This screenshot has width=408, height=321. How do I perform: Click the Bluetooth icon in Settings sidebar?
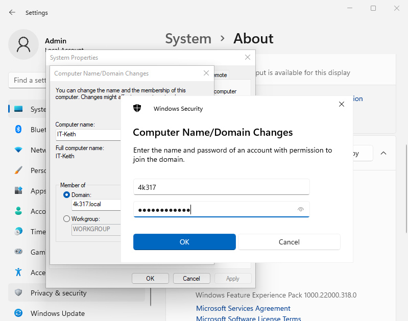tap(18, 130)
